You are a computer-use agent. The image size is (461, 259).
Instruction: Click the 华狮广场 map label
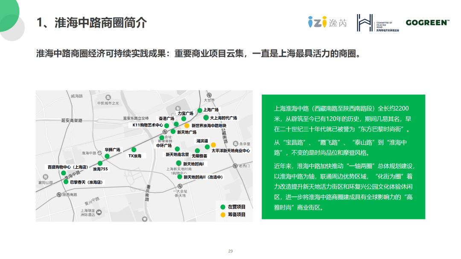click(113, 150)
